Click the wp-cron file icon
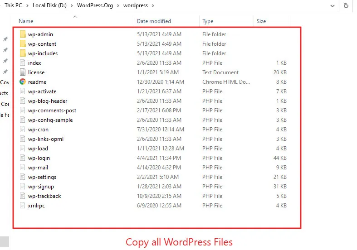This screenshot has height=250, width=357. pos(23,130)
